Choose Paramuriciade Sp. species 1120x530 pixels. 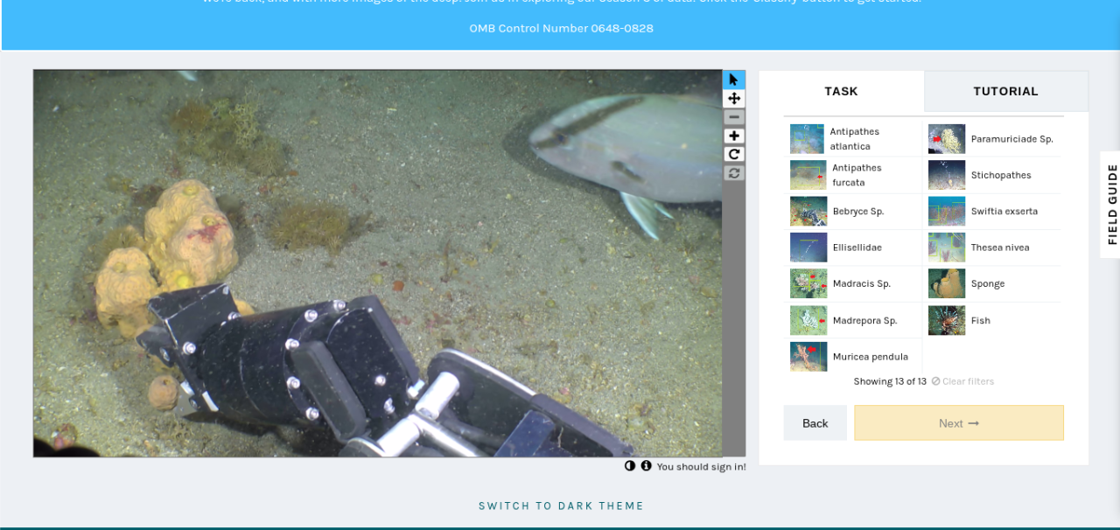click(993, 139)
